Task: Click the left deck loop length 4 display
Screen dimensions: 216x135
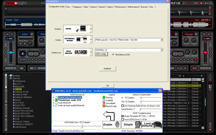Action: [x=23, y=53]
